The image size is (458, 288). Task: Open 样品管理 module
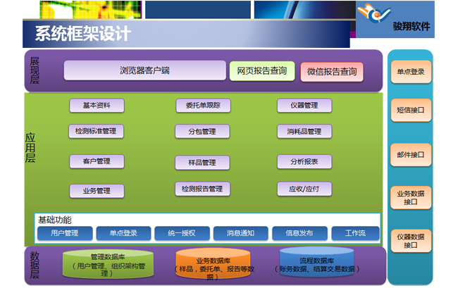coord(203,163)
